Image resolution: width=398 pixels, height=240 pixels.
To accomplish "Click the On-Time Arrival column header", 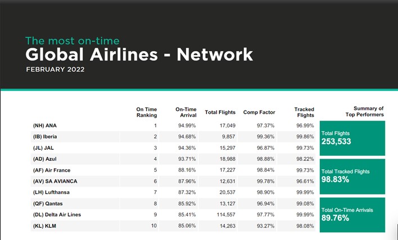I will tap(186, 112).
